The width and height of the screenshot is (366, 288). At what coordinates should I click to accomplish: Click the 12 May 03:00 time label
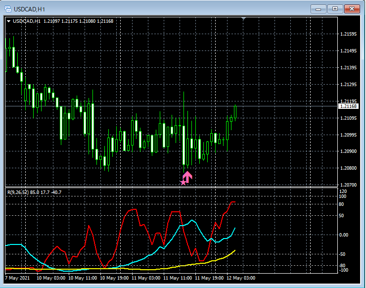pos(241,278)
